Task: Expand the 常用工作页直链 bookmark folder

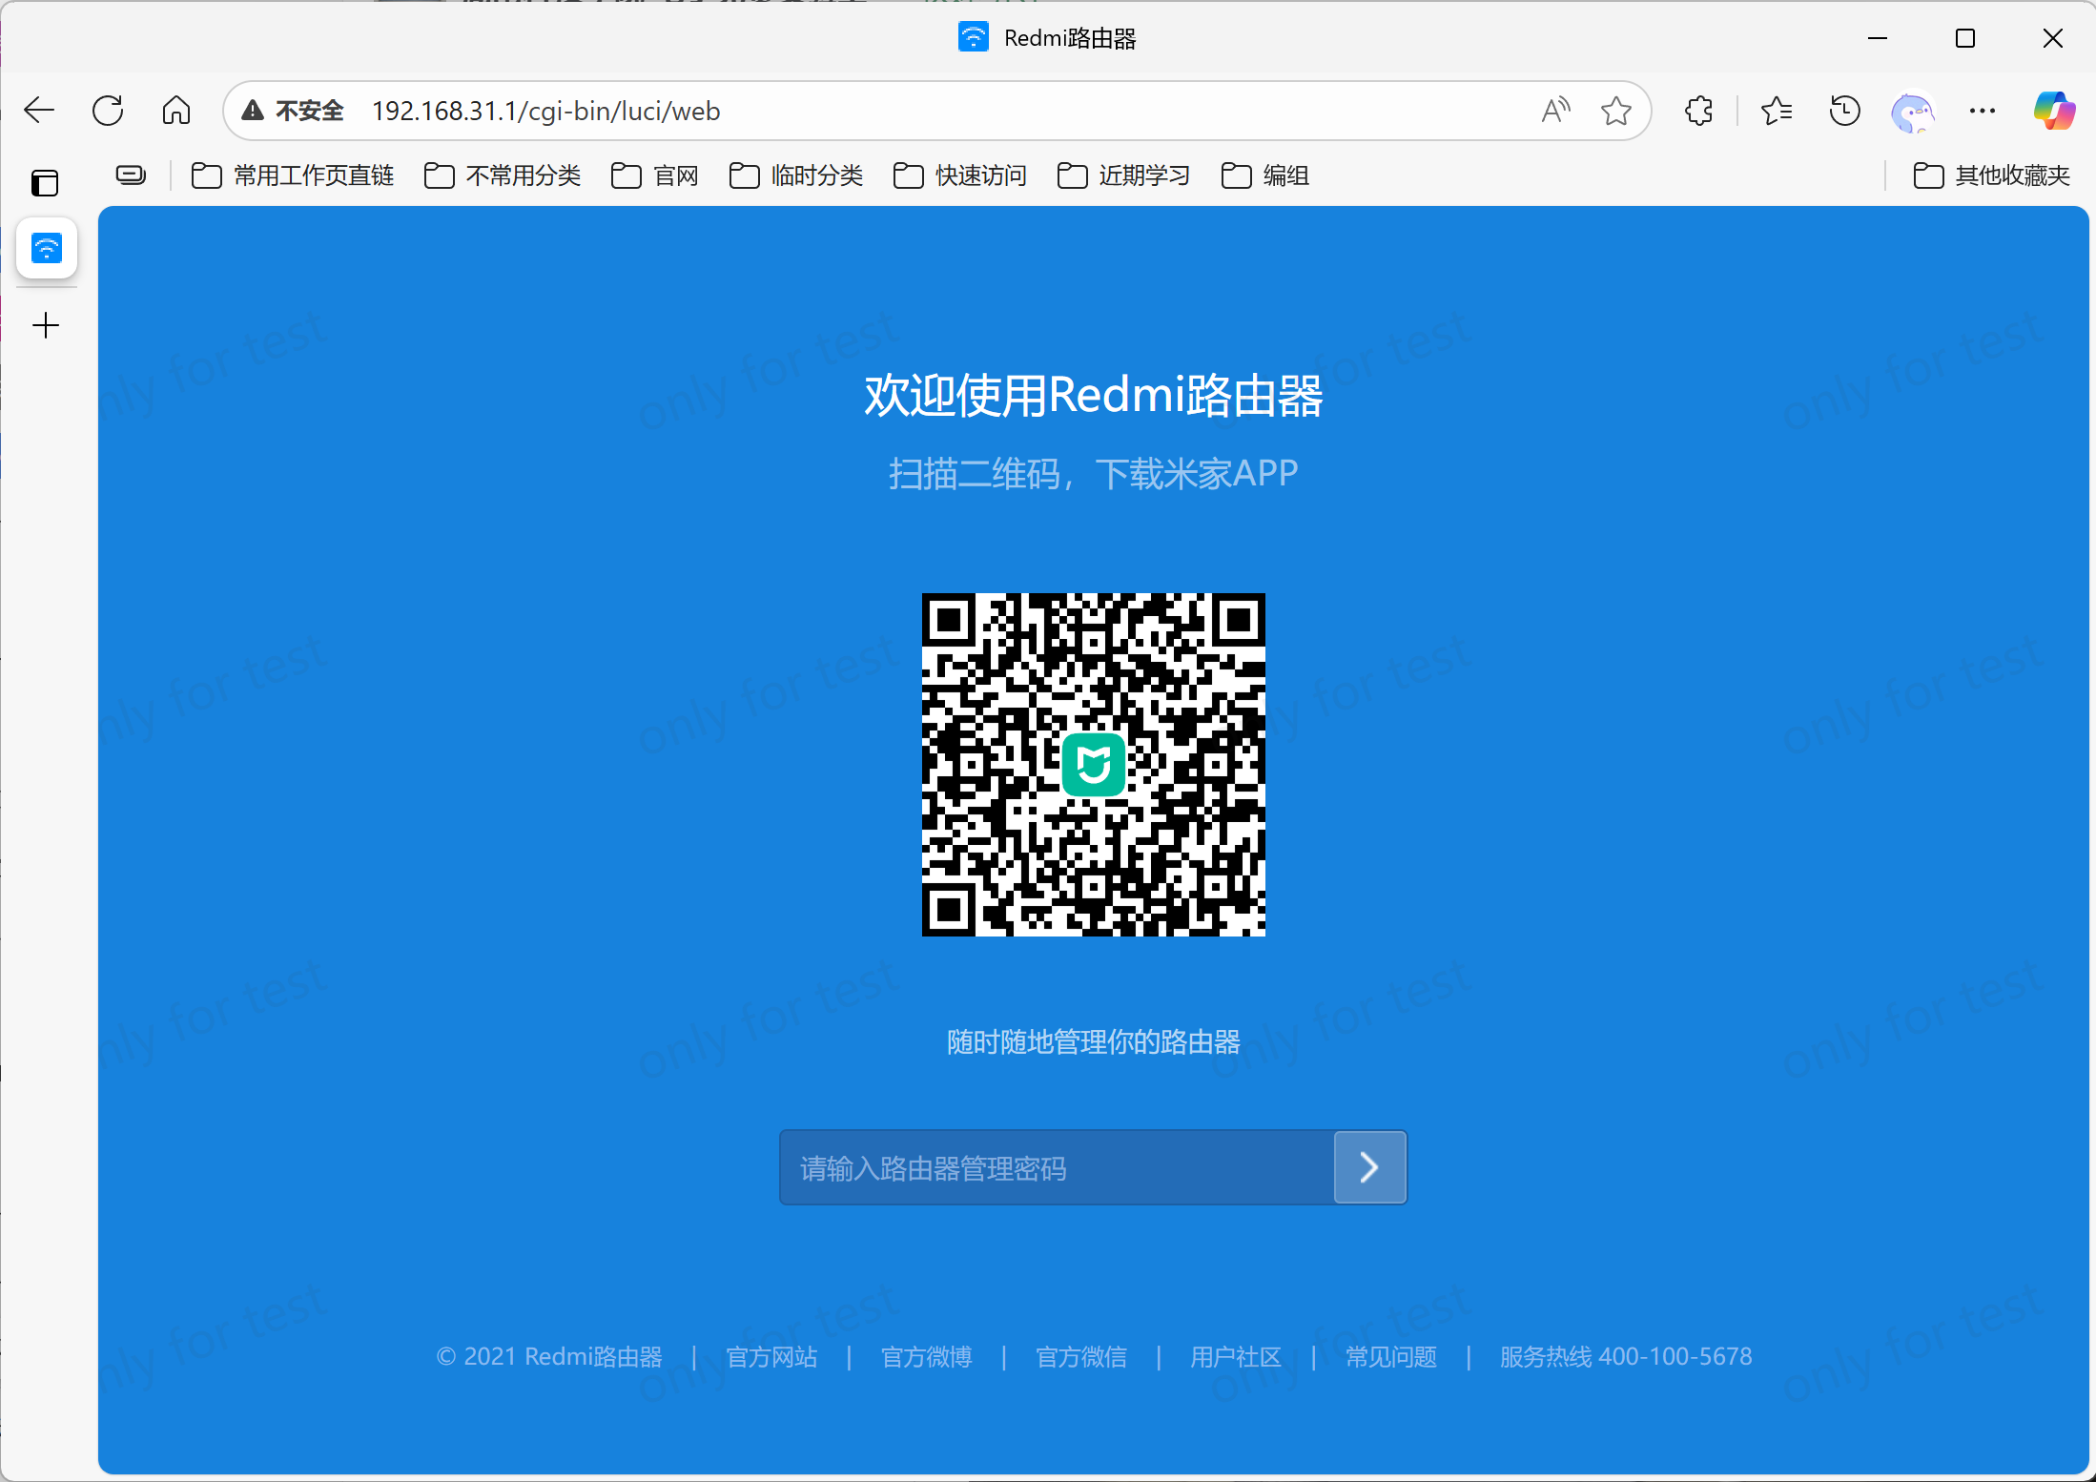Action: point(294,175)
